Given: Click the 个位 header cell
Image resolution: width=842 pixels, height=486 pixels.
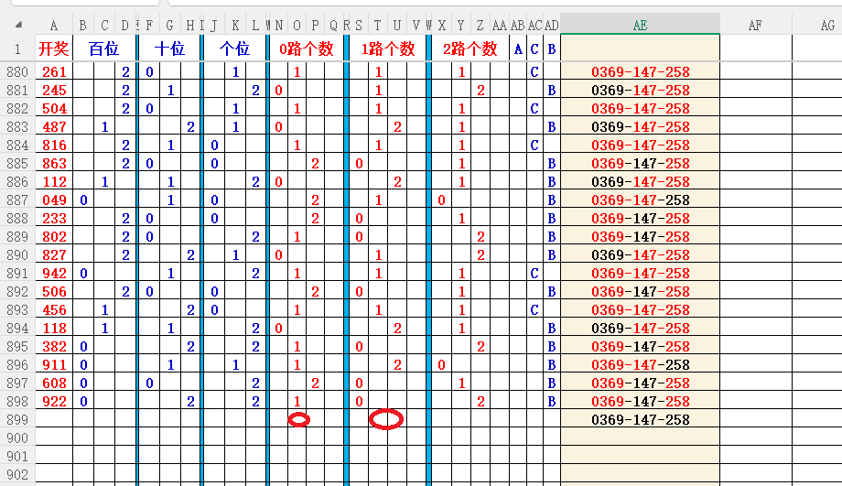Looking at the screenshot, I should tap(234, 49).
